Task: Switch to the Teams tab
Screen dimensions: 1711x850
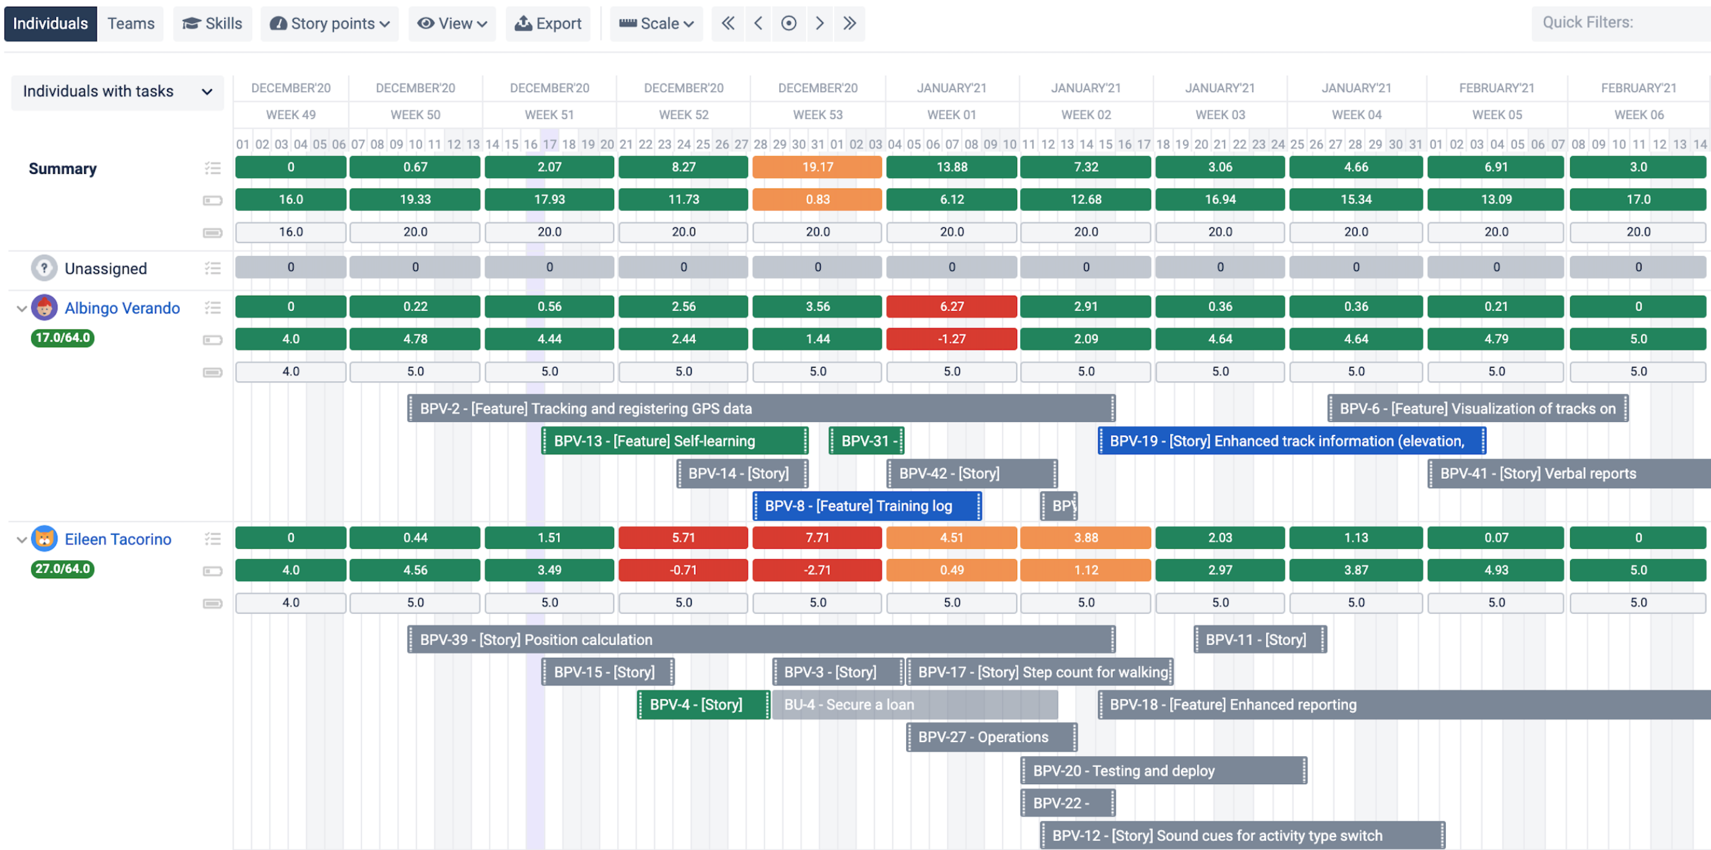Action: 130,23
